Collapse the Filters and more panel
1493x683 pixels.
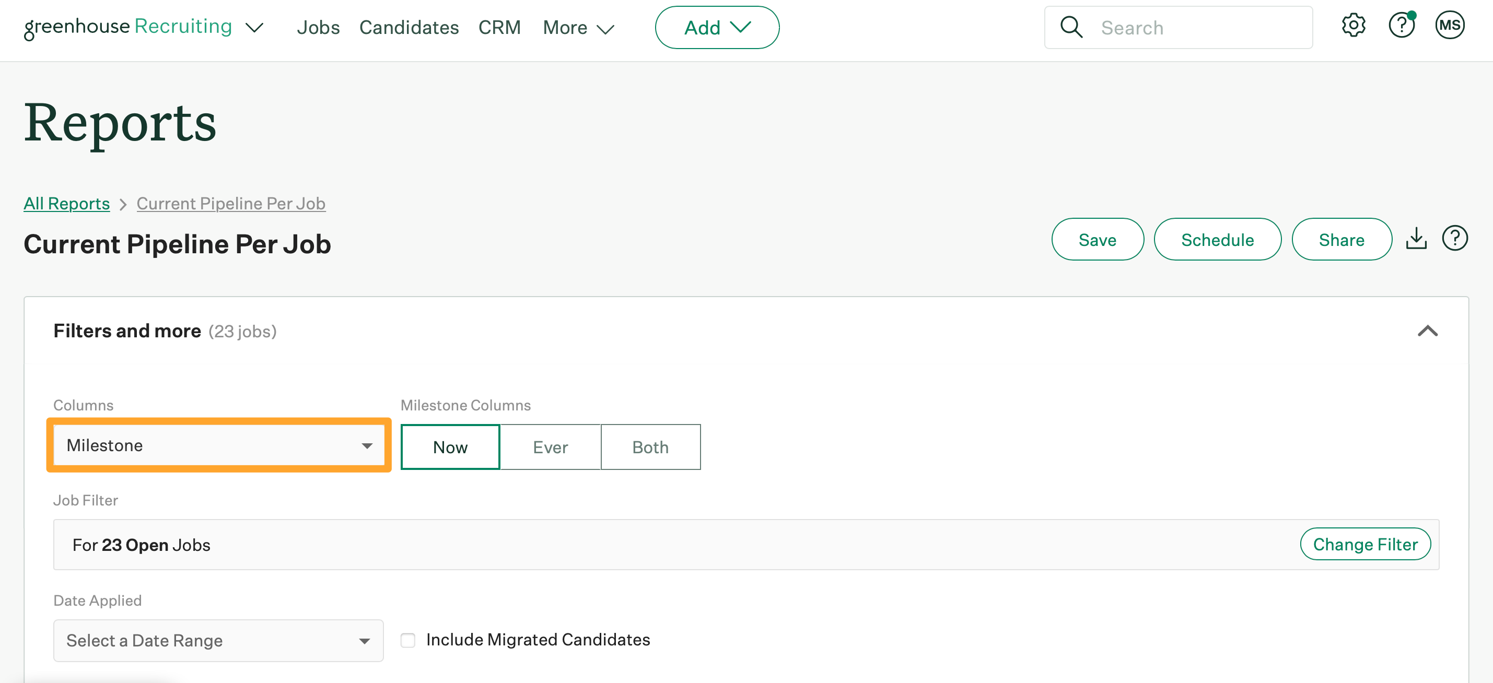pos(1427,331)
